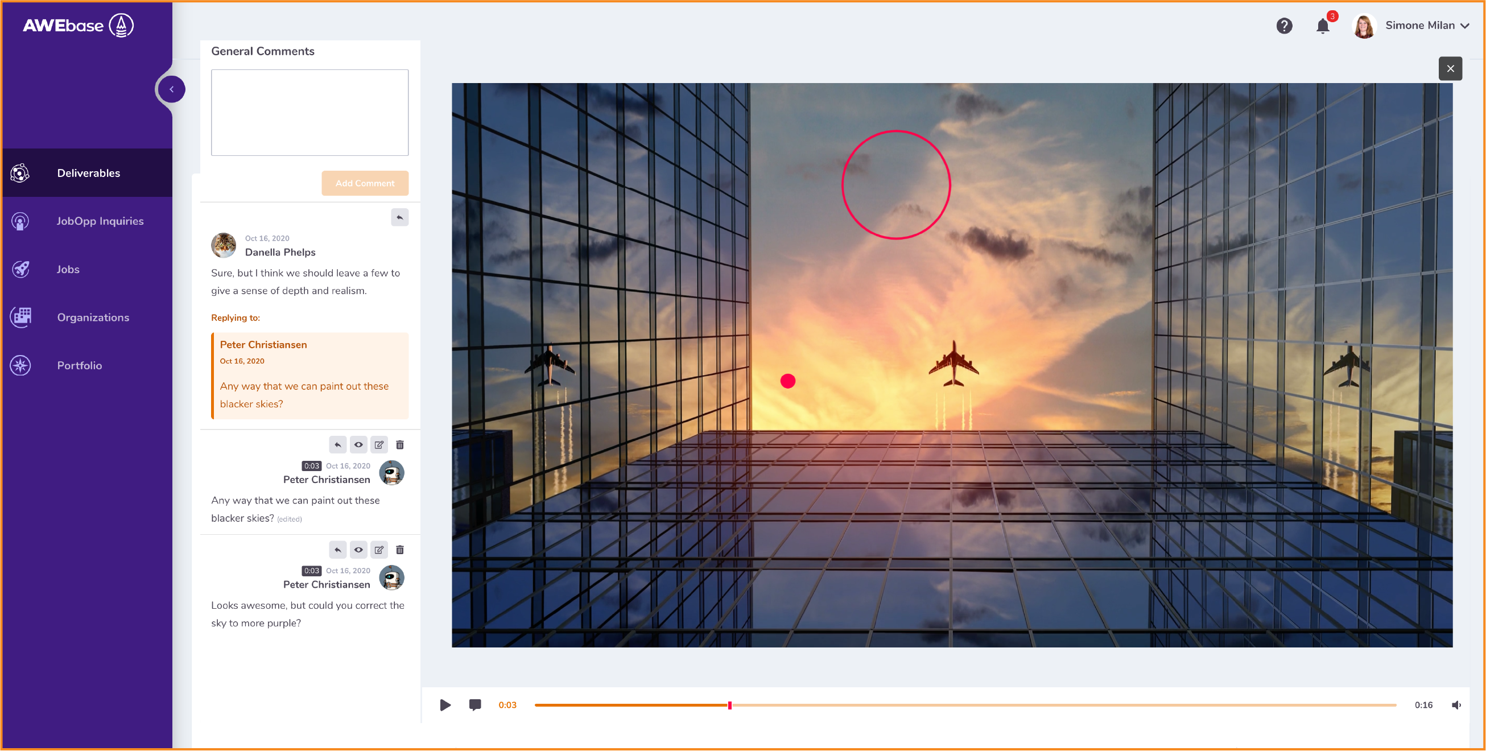Collapse the left sidebar
This screenshot has height=751, width=1486.
(171, 89)
